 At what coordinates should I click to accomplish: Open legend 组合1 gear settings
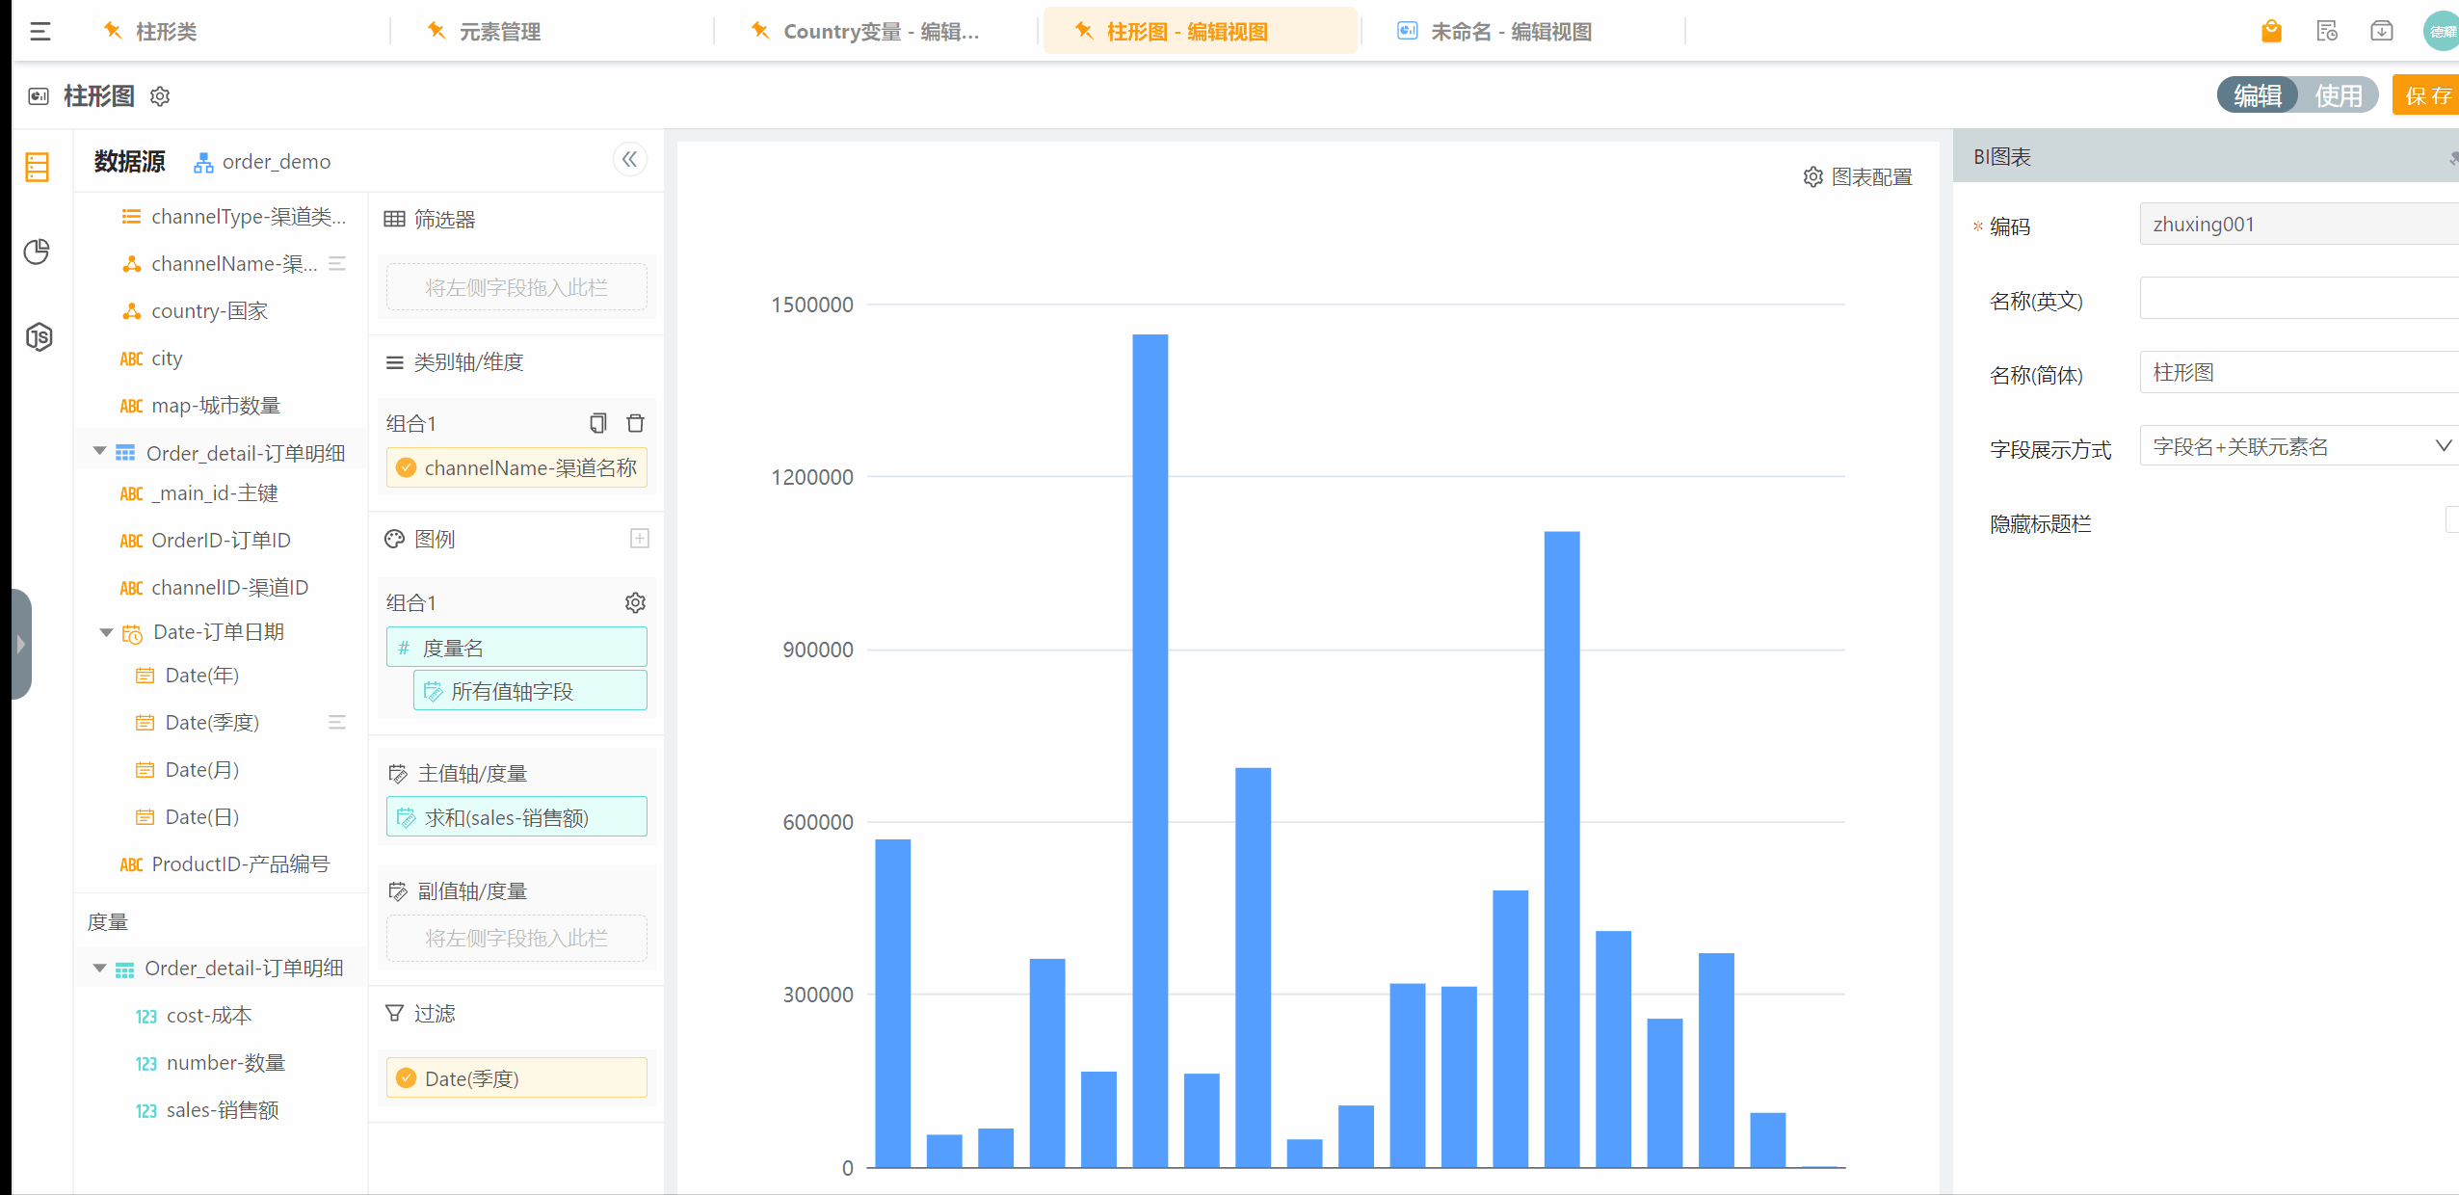click(635, 602)
